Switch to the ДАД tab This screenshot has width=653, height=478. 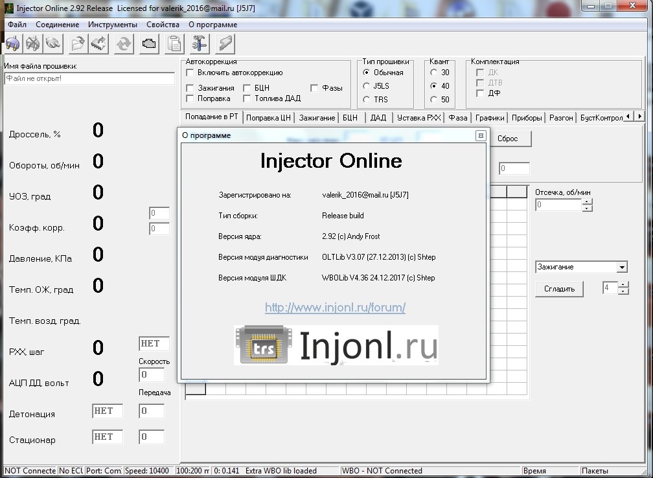tap(378, 118)
